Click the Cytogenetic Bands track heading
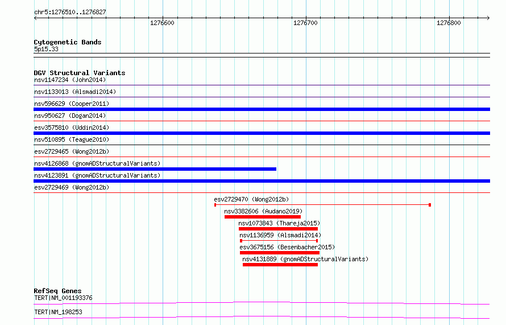The image size is (506, 325). click(68, 42)
